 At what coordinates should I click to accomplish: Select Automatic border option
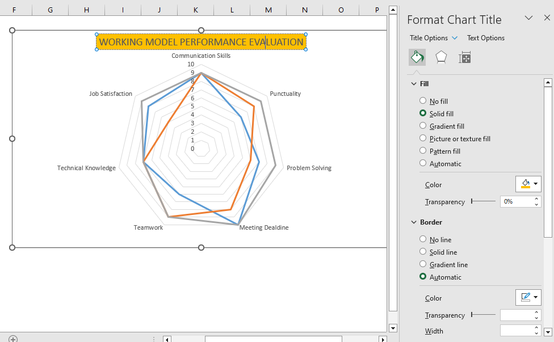(422, 277)
